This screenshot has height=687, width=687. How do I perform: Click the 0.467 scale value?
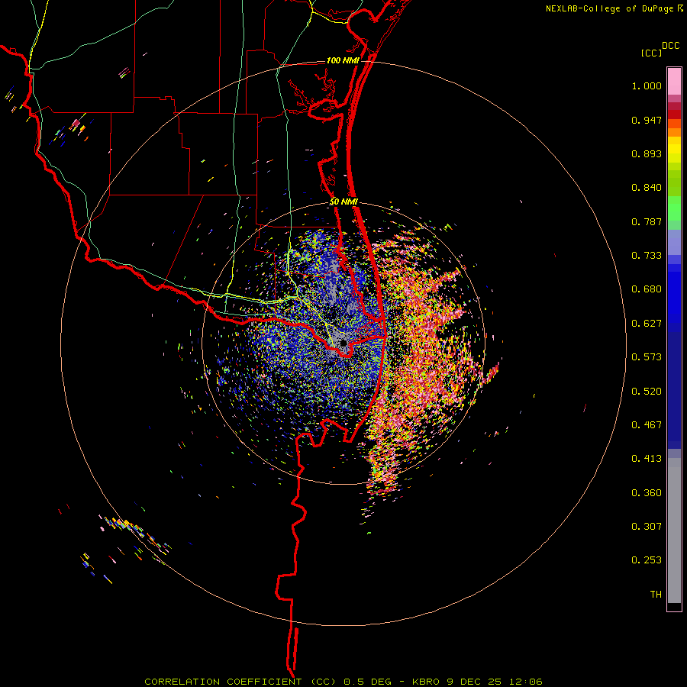point(647,425)
